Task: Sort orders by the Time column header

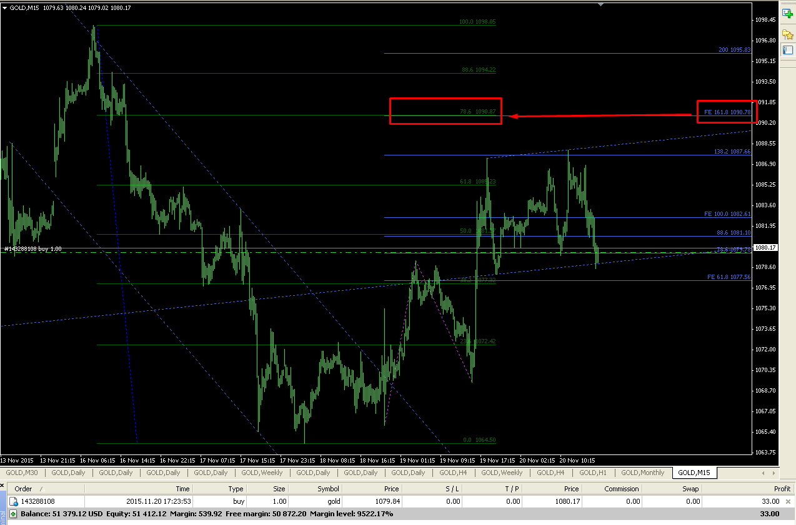Action: pos(182,489)
